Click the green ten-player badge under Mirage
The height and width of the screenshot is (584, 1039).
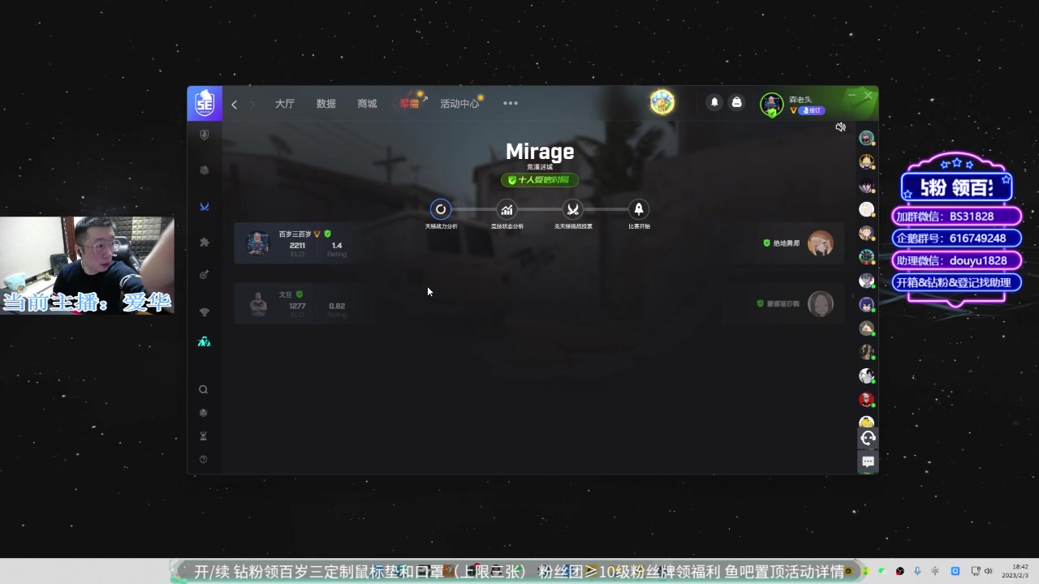point(540,180)
